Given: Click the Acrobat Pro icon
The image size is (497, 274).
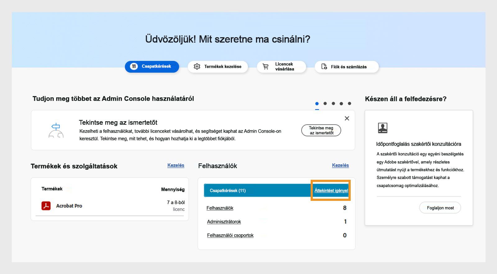Looking at the screenshot, I should (46, 206).
